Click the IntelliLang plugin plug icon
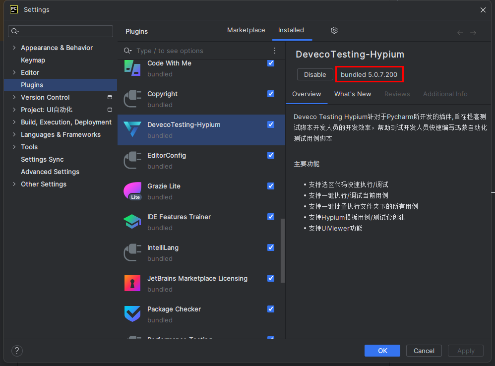Screen dimensions: 495x366 tap(132, 252)
